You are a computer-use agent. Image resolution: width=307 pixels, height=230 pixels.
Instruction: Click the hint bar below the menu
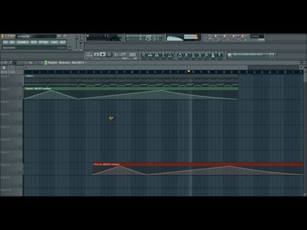(x=34, y=48)
